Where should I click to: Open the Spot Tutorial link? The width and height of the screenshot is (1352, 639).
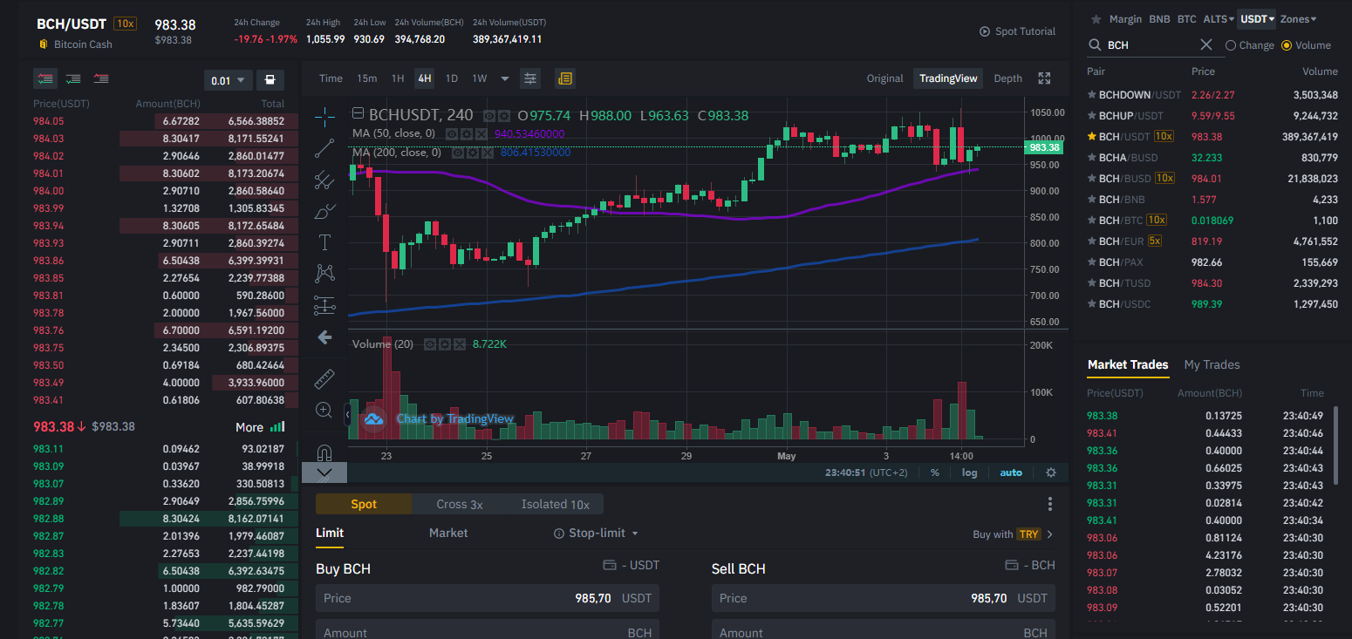point(1017,31)
